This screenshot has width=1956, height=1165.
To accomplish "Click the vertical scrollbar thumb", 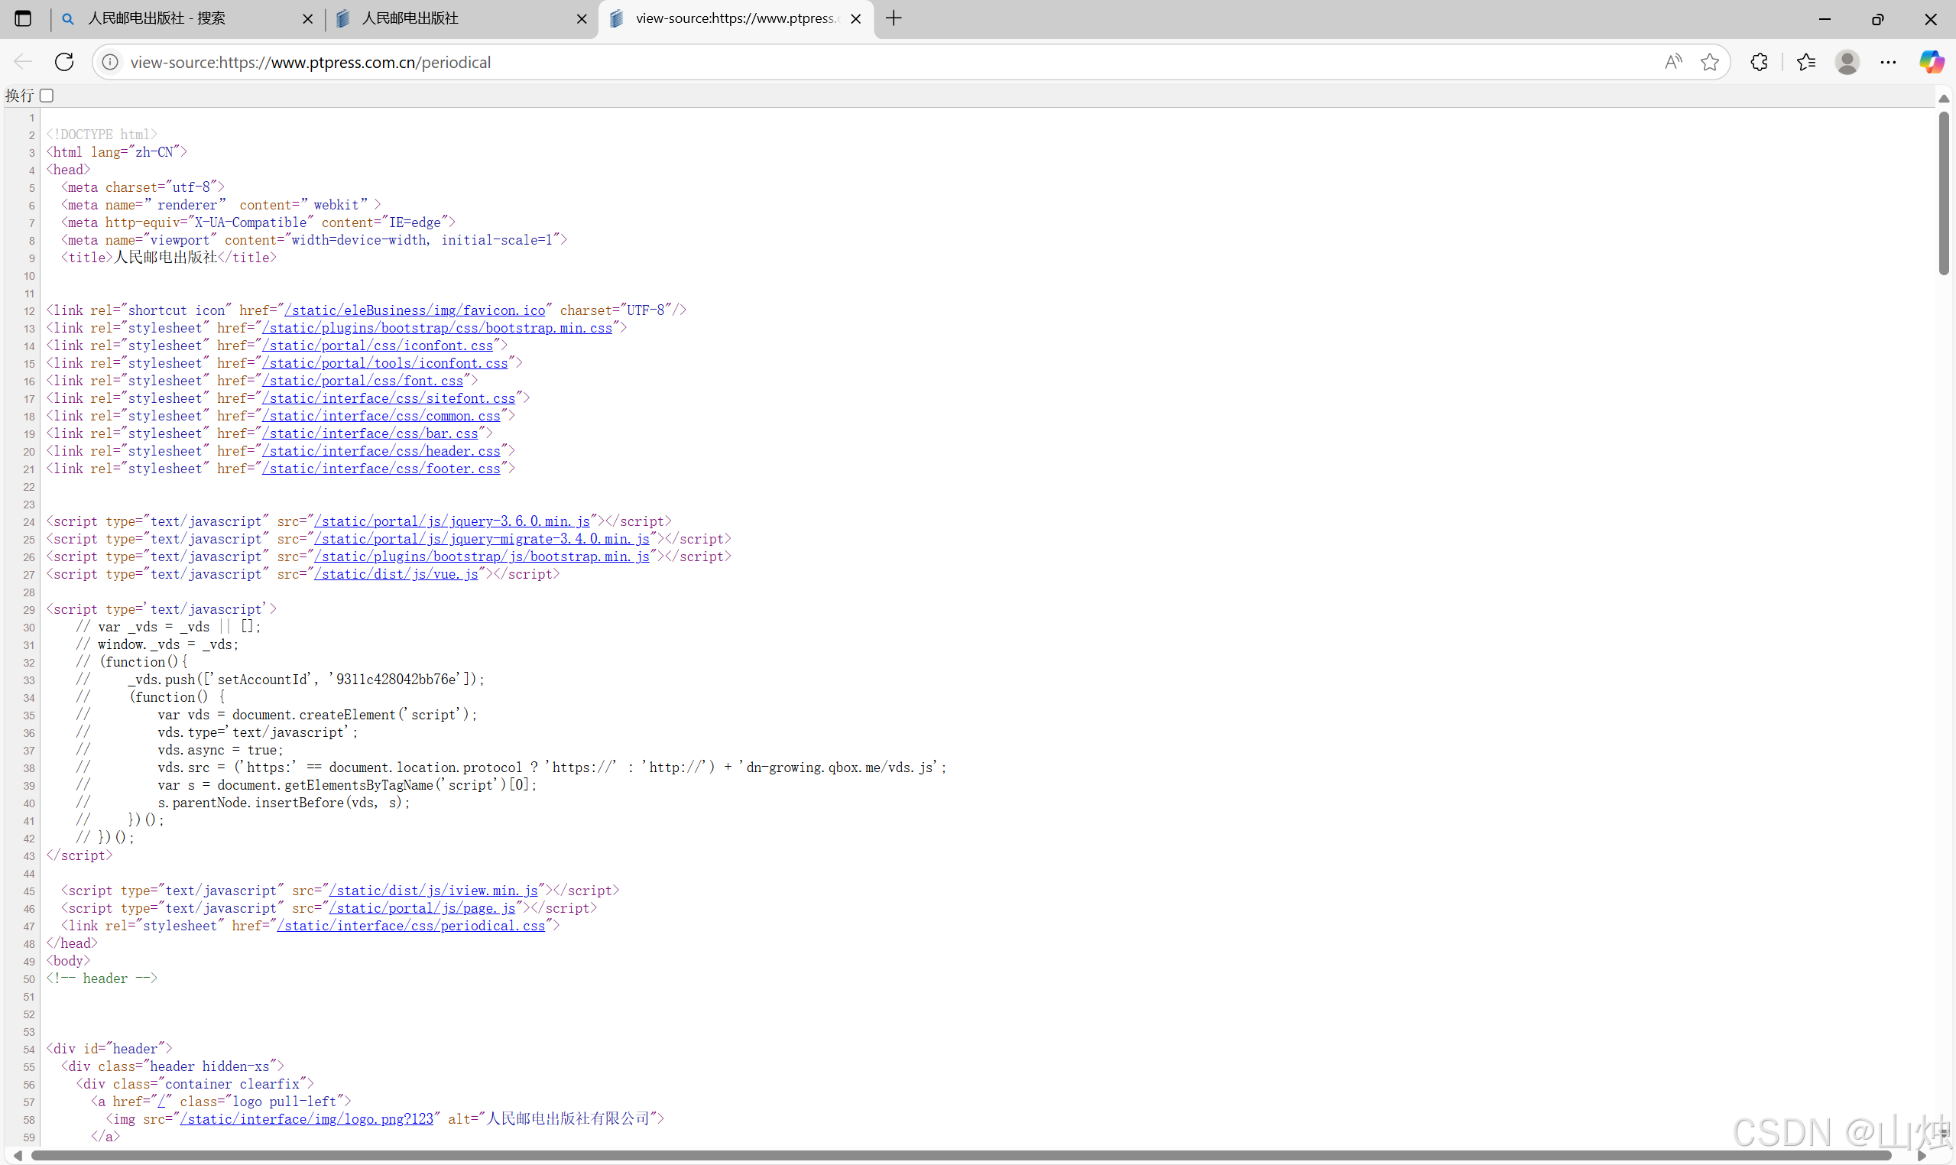I will point(1944,193).
